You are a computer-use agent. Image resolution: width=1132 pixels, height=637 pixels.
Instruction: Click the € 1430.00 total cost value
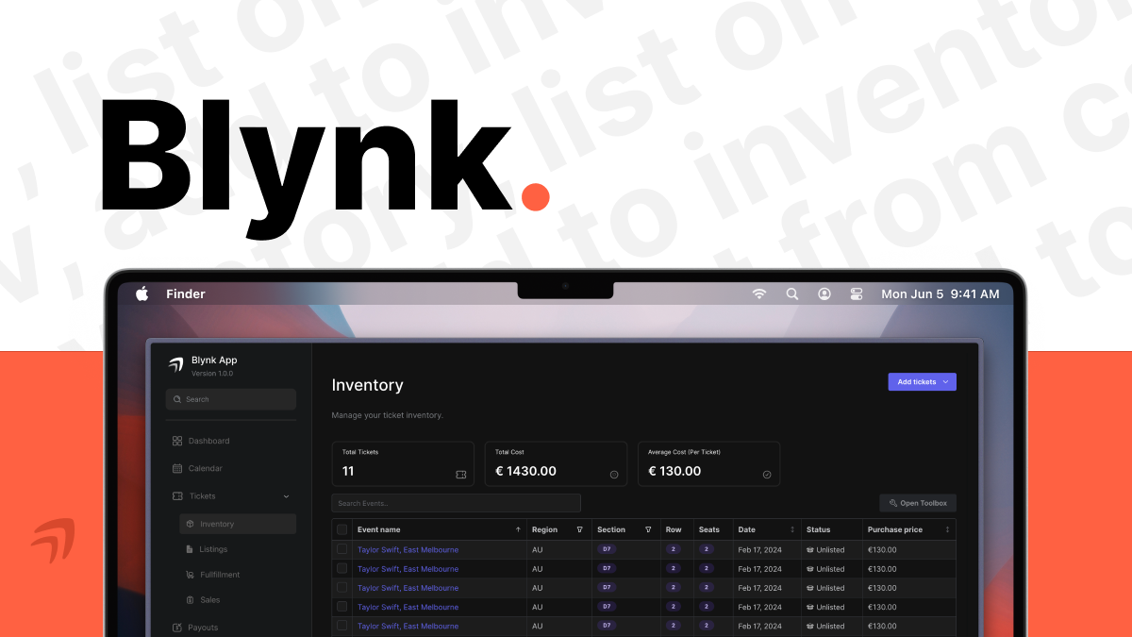[x=525, y=471]
